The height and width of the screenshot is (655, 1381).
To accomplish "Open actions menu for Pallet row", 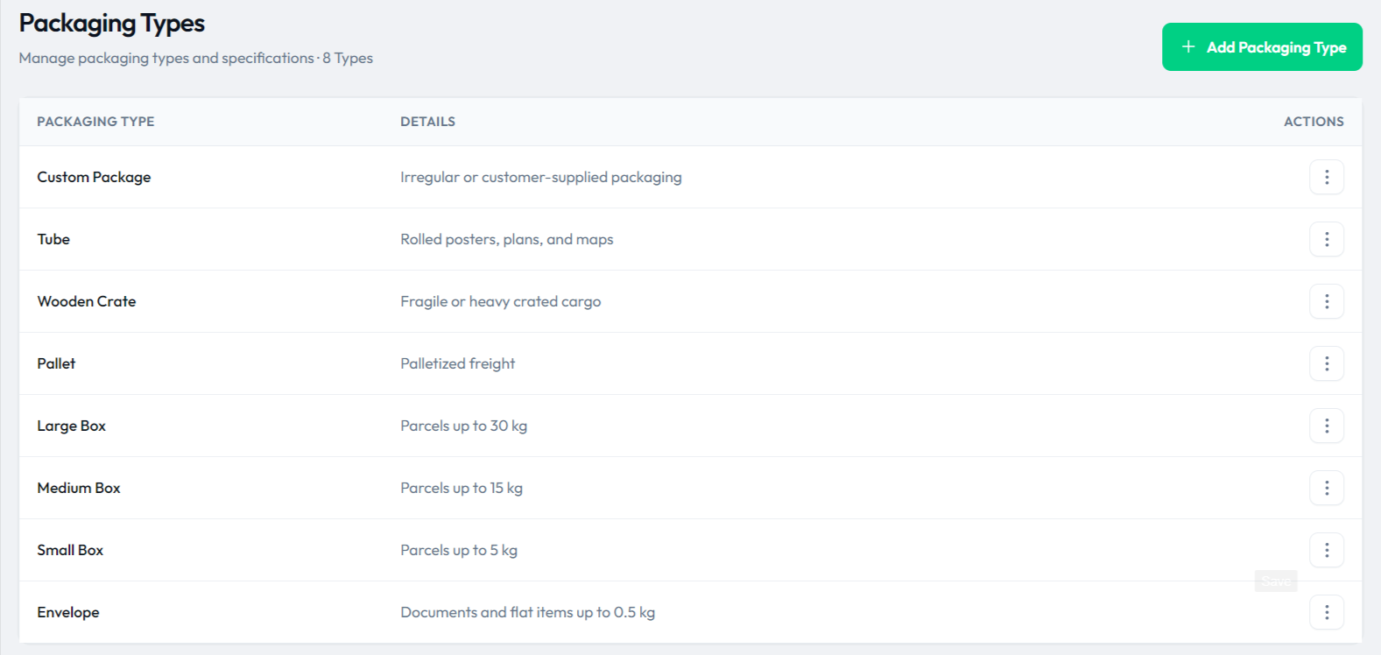I will tap(1326, 363).
